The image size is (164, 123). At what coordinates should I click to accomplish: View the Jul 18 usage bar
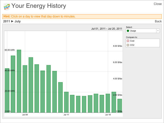click(x=108, y=103)
